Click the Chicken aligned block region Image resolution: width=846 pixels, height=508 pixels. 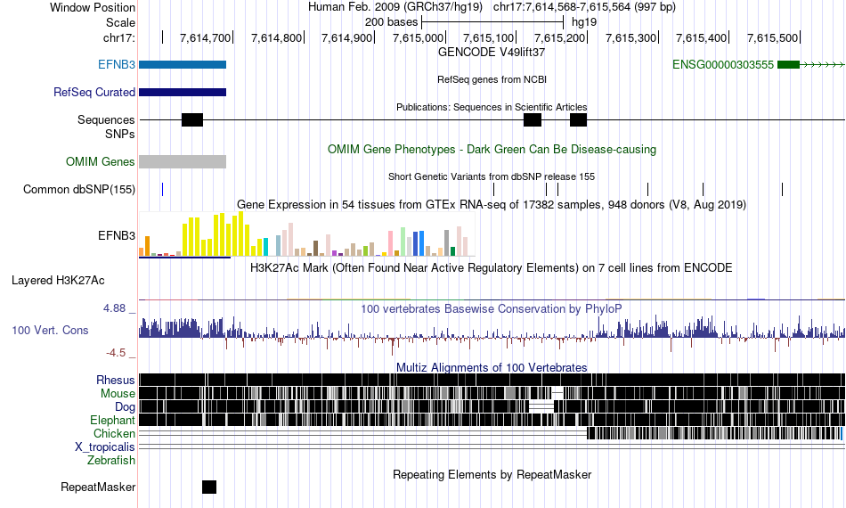[x=714, y=433]
